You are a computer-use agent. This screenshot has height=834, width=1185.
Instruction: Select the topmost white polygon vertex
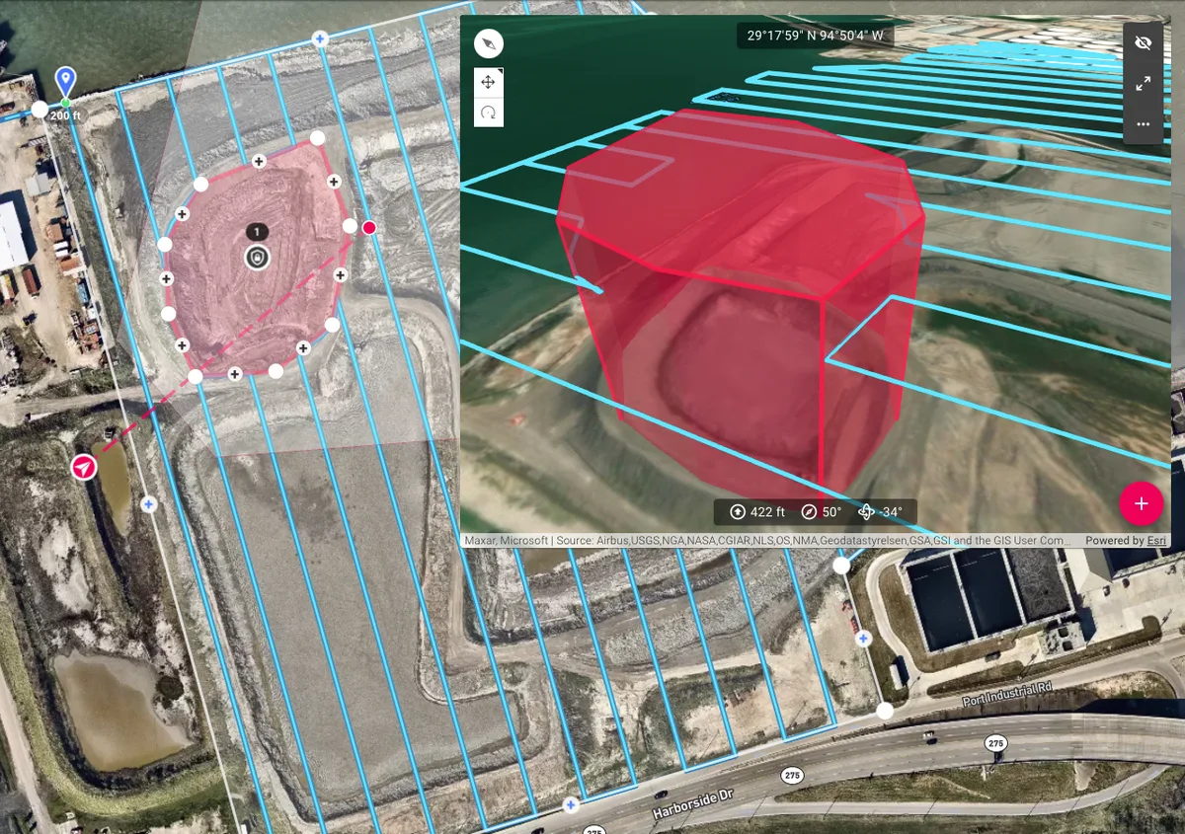tap(318, 138)
